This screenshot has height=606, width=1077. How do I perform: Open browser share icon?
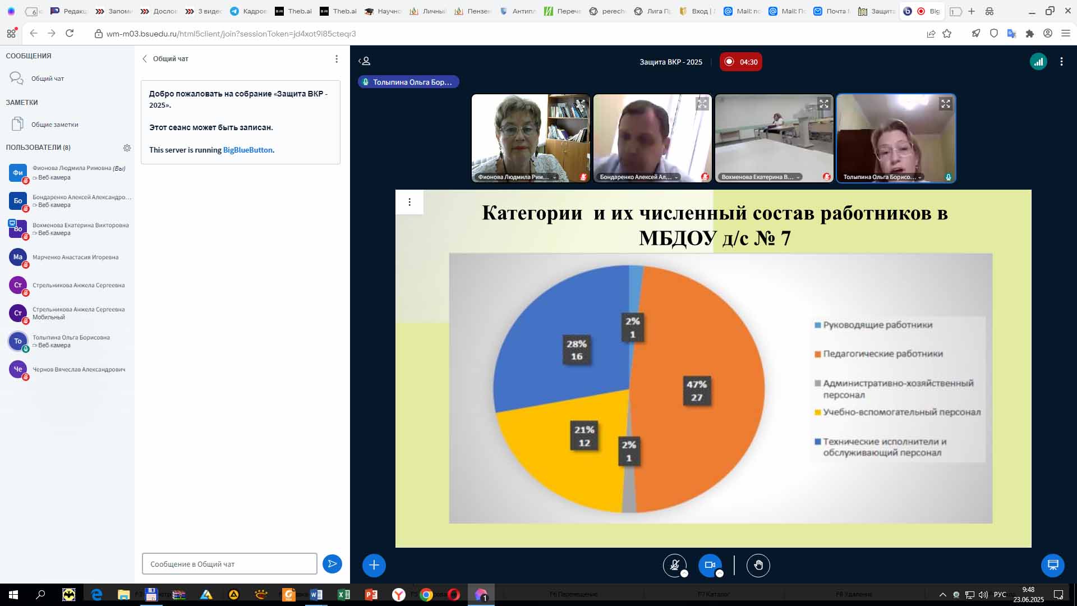point(931,34)
